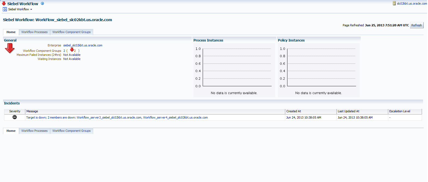The height and width of the screenshot is (182, 428).
Task: Switch to the top Workflow Component Groups tab
Action: tap(71, 32)
